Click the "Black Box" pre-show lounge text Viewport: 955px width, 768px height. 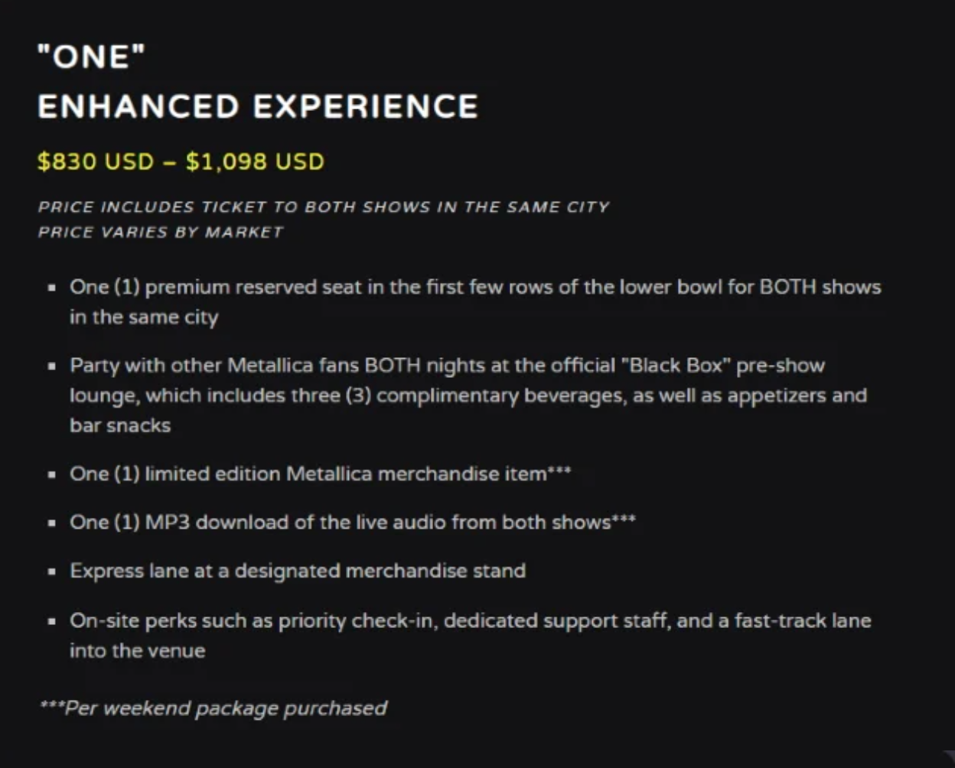(x=675, y=365)
